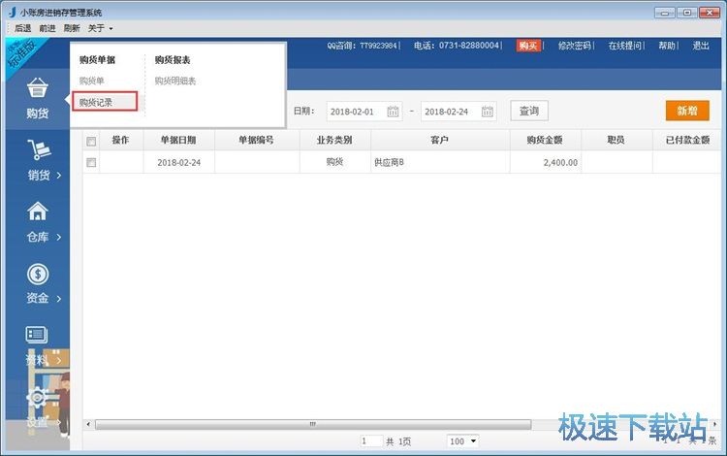The image size is (727, 456).
Task: Select 购货单 from purchase popup menu
Action: coord(91,81)
